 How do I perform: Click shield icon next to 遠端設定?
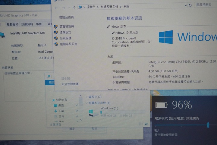(x=56, y=33)
